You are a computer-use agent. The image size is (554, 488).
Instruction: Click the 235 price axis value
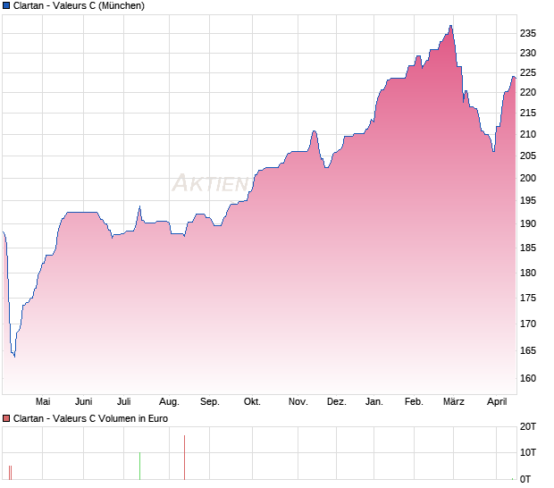tap(528, 34)
